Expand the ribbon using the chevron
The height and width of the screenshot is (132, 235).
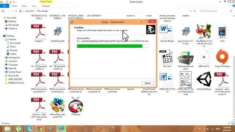[x=230, y=6]
